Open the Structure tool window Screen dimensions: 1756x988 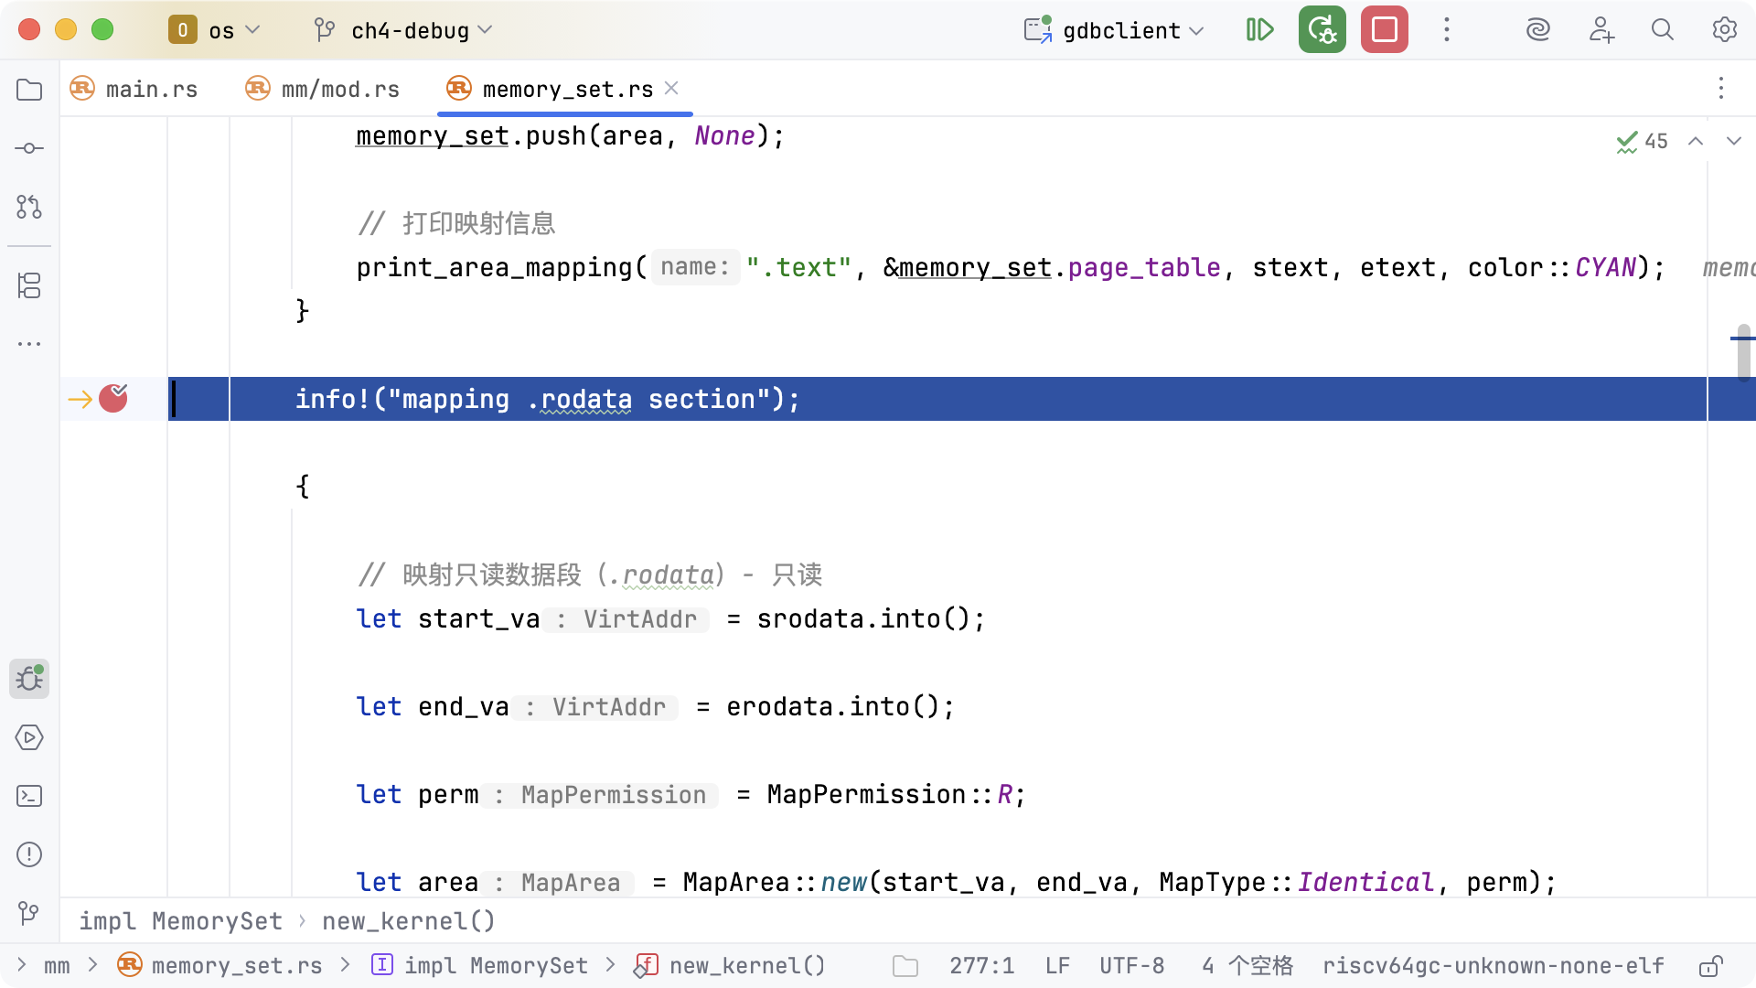(x=29, y=285)
